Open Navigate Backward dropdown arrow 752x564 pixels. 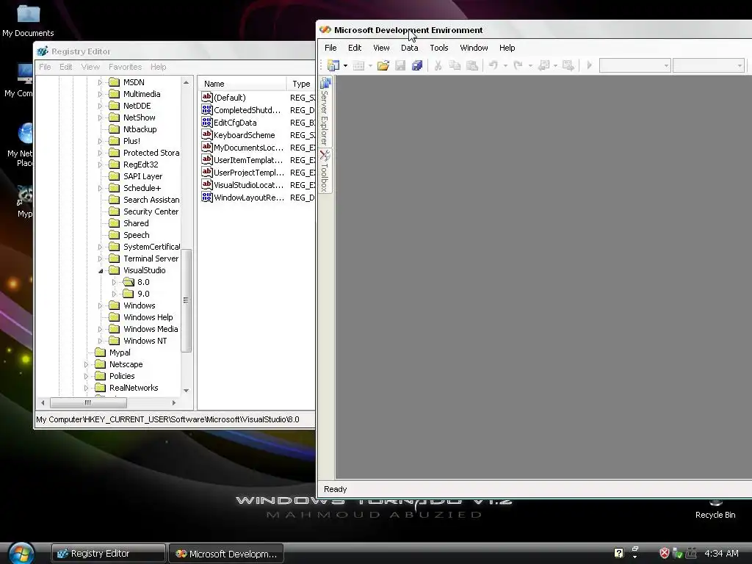(x=555, y=65)
